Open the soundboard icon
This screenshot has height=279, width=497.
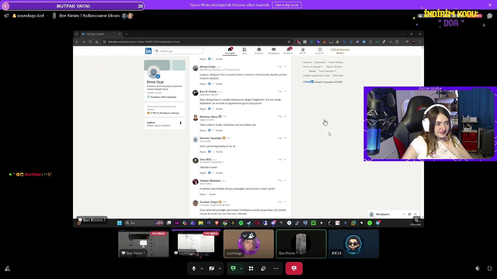pyautogui.click(x=263, y=268)
